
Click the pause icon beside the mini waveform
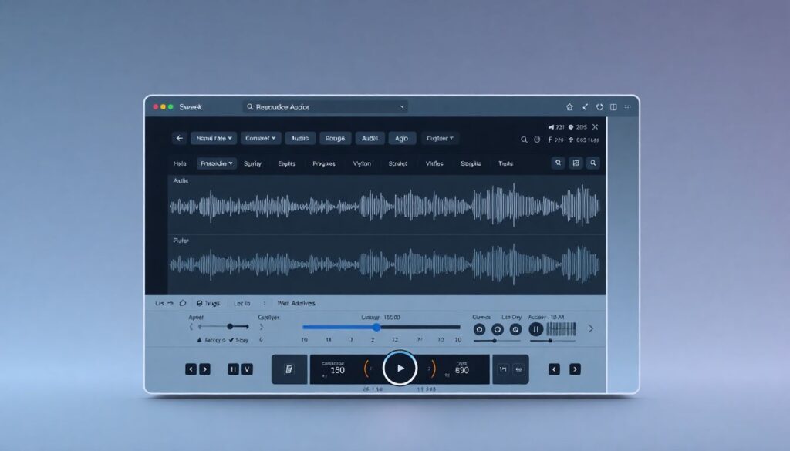pos(536,329)
